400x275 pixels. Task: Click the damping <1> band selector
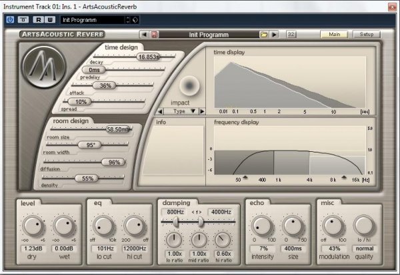click(x=197, y=212)
